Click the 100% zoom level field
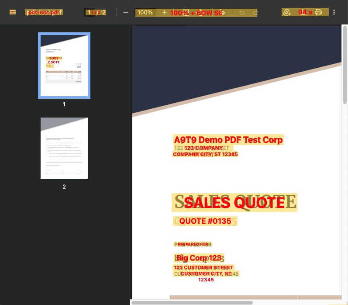The width and height of the screenshot is (348, 305). (145, 12)
